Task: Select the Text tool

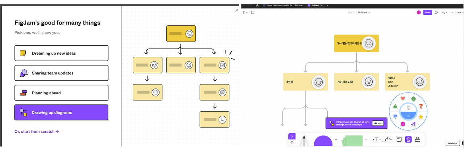Action: 377,140
